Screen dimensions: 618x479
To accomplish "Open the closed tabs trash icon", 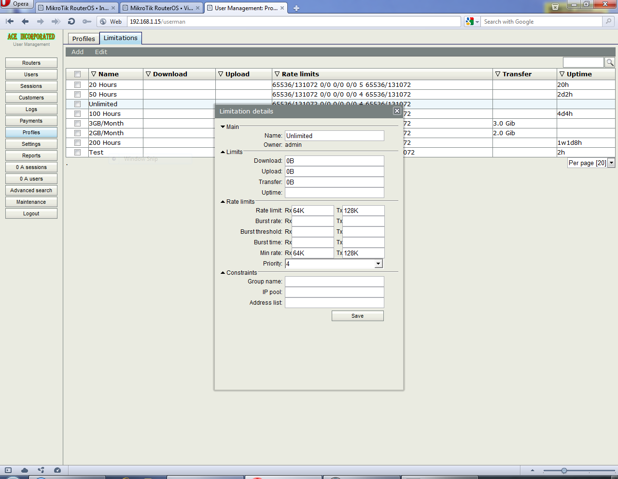I will point(555,7).
